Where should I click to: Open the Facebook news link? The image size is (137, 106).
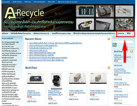coord(48,57)
